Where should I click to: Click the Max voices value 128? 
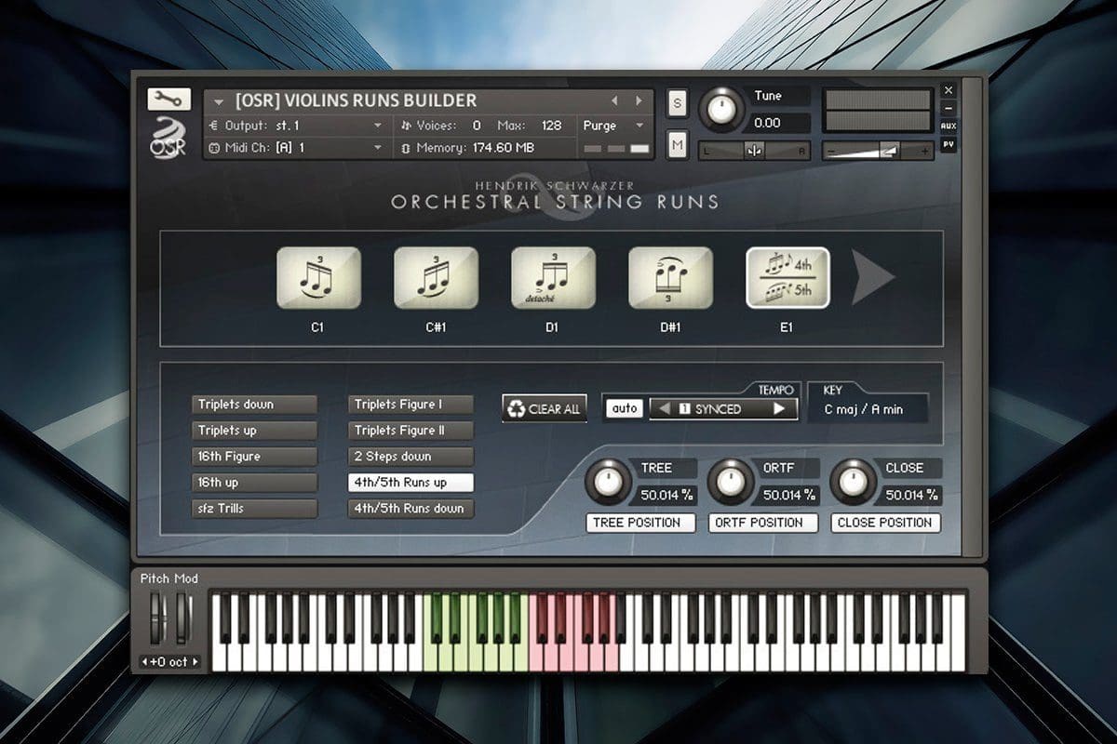(x=551, y=125)
